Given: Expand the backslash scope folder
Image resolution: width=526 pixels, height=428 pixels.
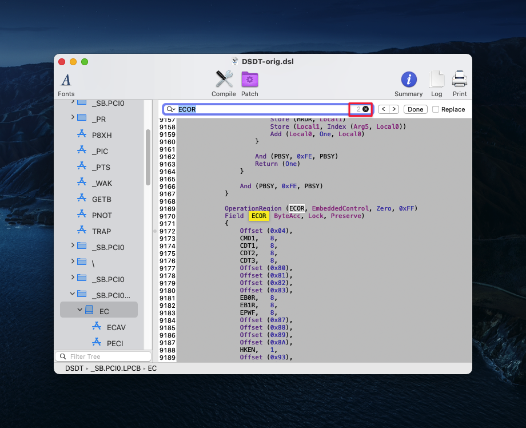Looking at the screenshot, I should [x=73, y=262].
